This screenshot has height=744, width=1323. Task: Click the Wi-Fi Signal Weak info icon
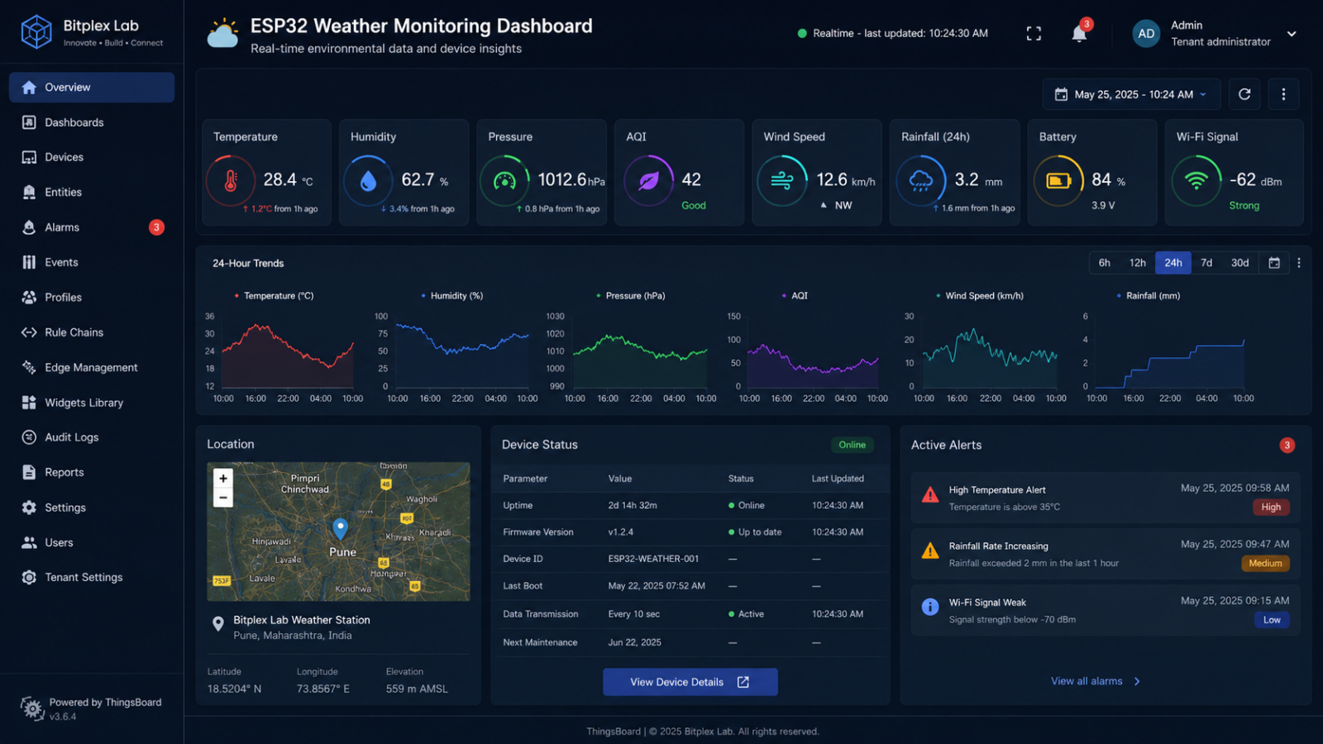pyautogui.click(x=930, y=607)
